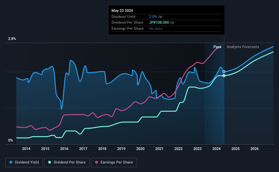This screenshot has width=279, height=172.
Task: Click the 'Earnings Per Share' tooltip row label
Action: (x=127, y=28)
